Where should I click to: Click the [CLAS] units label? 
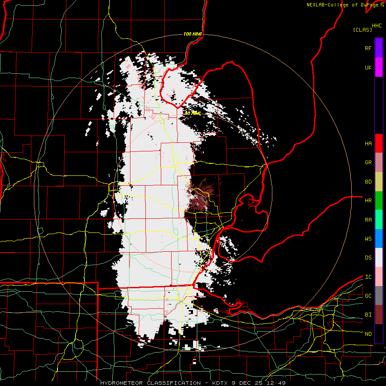tap(362, 30)
